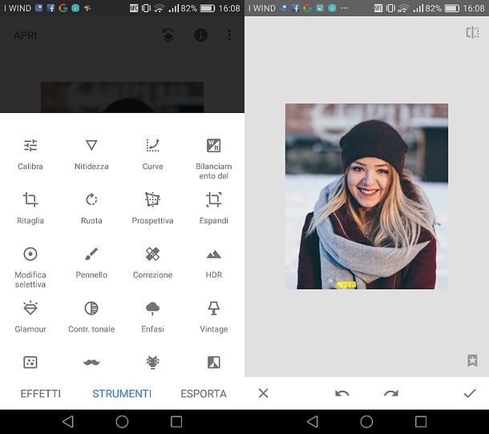
Task: Open the Calibra tune image tool
Action: pos(30,155)
